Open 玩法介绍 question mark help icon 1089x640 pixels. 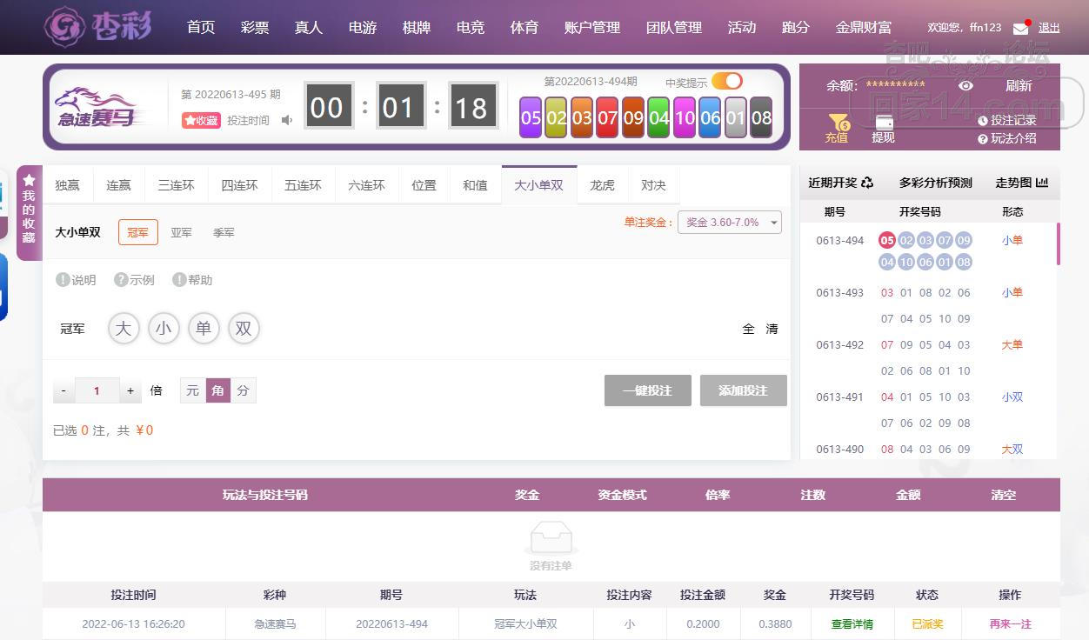tap(983, 138)
